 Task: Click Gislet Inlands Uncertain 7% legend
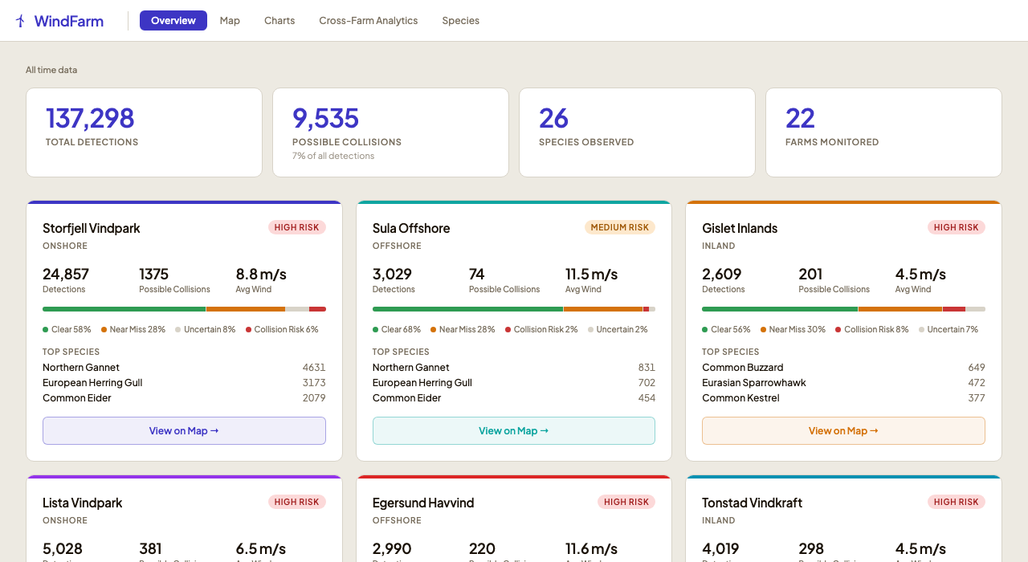coord(948,329)
